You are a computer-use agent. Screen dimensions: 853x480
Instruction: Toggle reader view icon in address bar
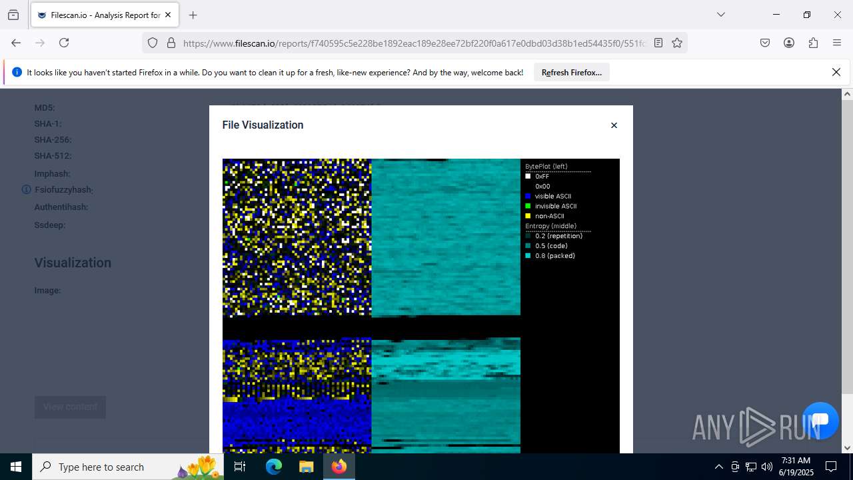[x=658, y=43]
